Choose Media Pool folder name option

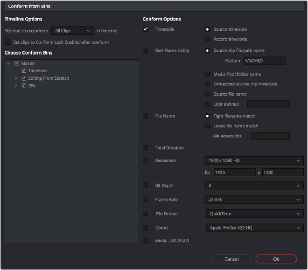(x=207, y=74)
